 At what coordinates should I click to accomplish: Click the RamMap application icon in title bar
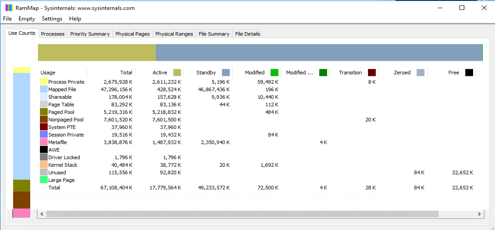[x=9, y=8]
